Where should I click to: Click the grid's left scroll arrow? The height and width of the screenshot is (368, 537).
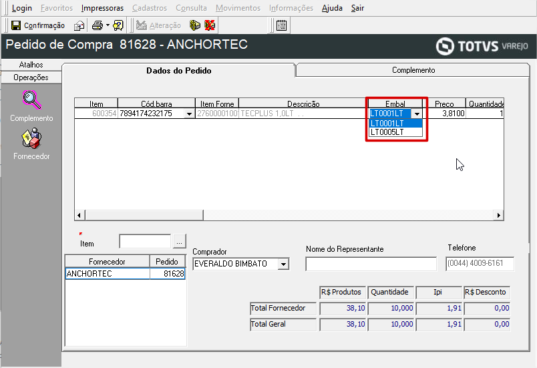(x=79, y=215)
